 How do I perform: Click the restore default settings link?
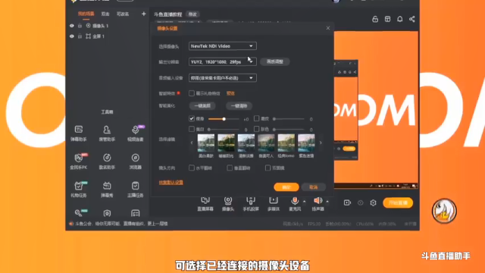coord(171,182)
